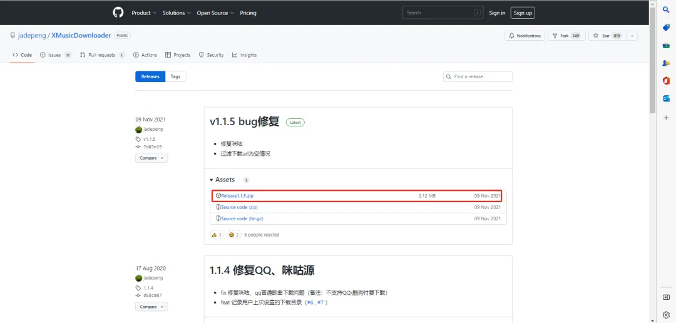676x323 pixels.
Task: React with the thumbs up emoji
Action: (x=217, y=235)
